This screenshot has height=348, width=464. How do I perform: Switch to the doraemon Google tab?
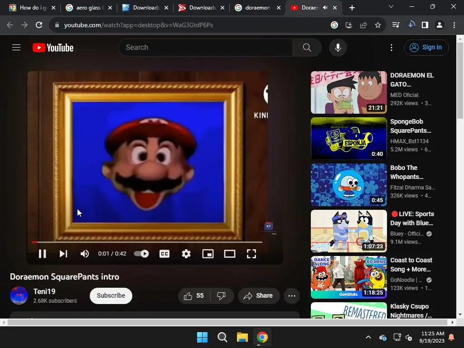click(257, 8)
